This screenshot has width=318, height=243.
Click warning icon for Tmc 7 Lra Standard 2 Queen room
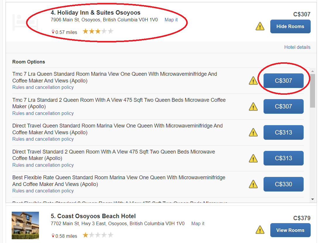[x=253, y=106]
